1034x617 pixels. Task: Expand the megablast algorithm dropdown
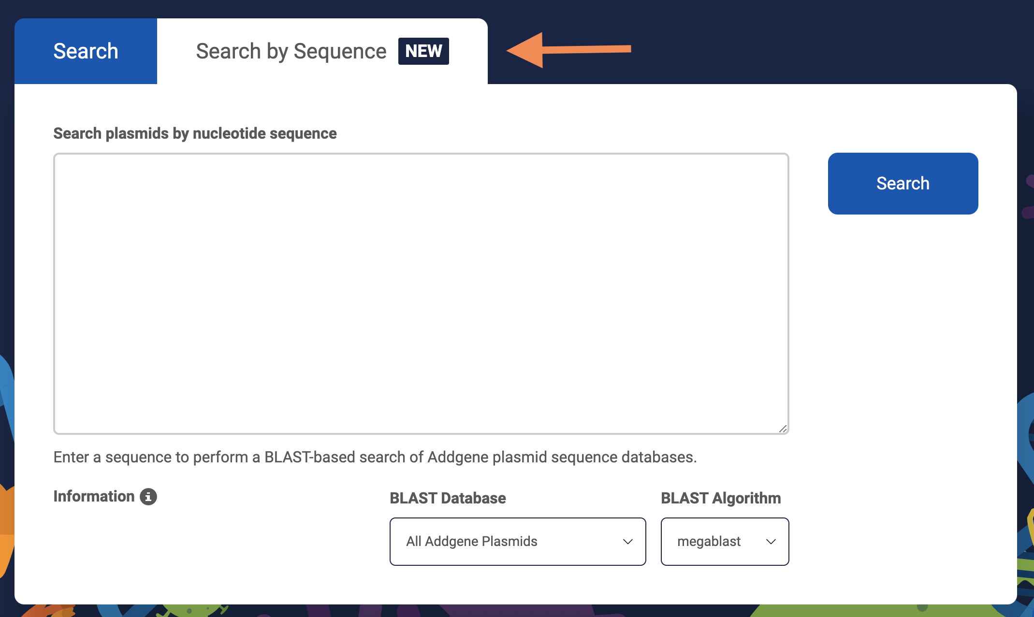pos(725,542)
